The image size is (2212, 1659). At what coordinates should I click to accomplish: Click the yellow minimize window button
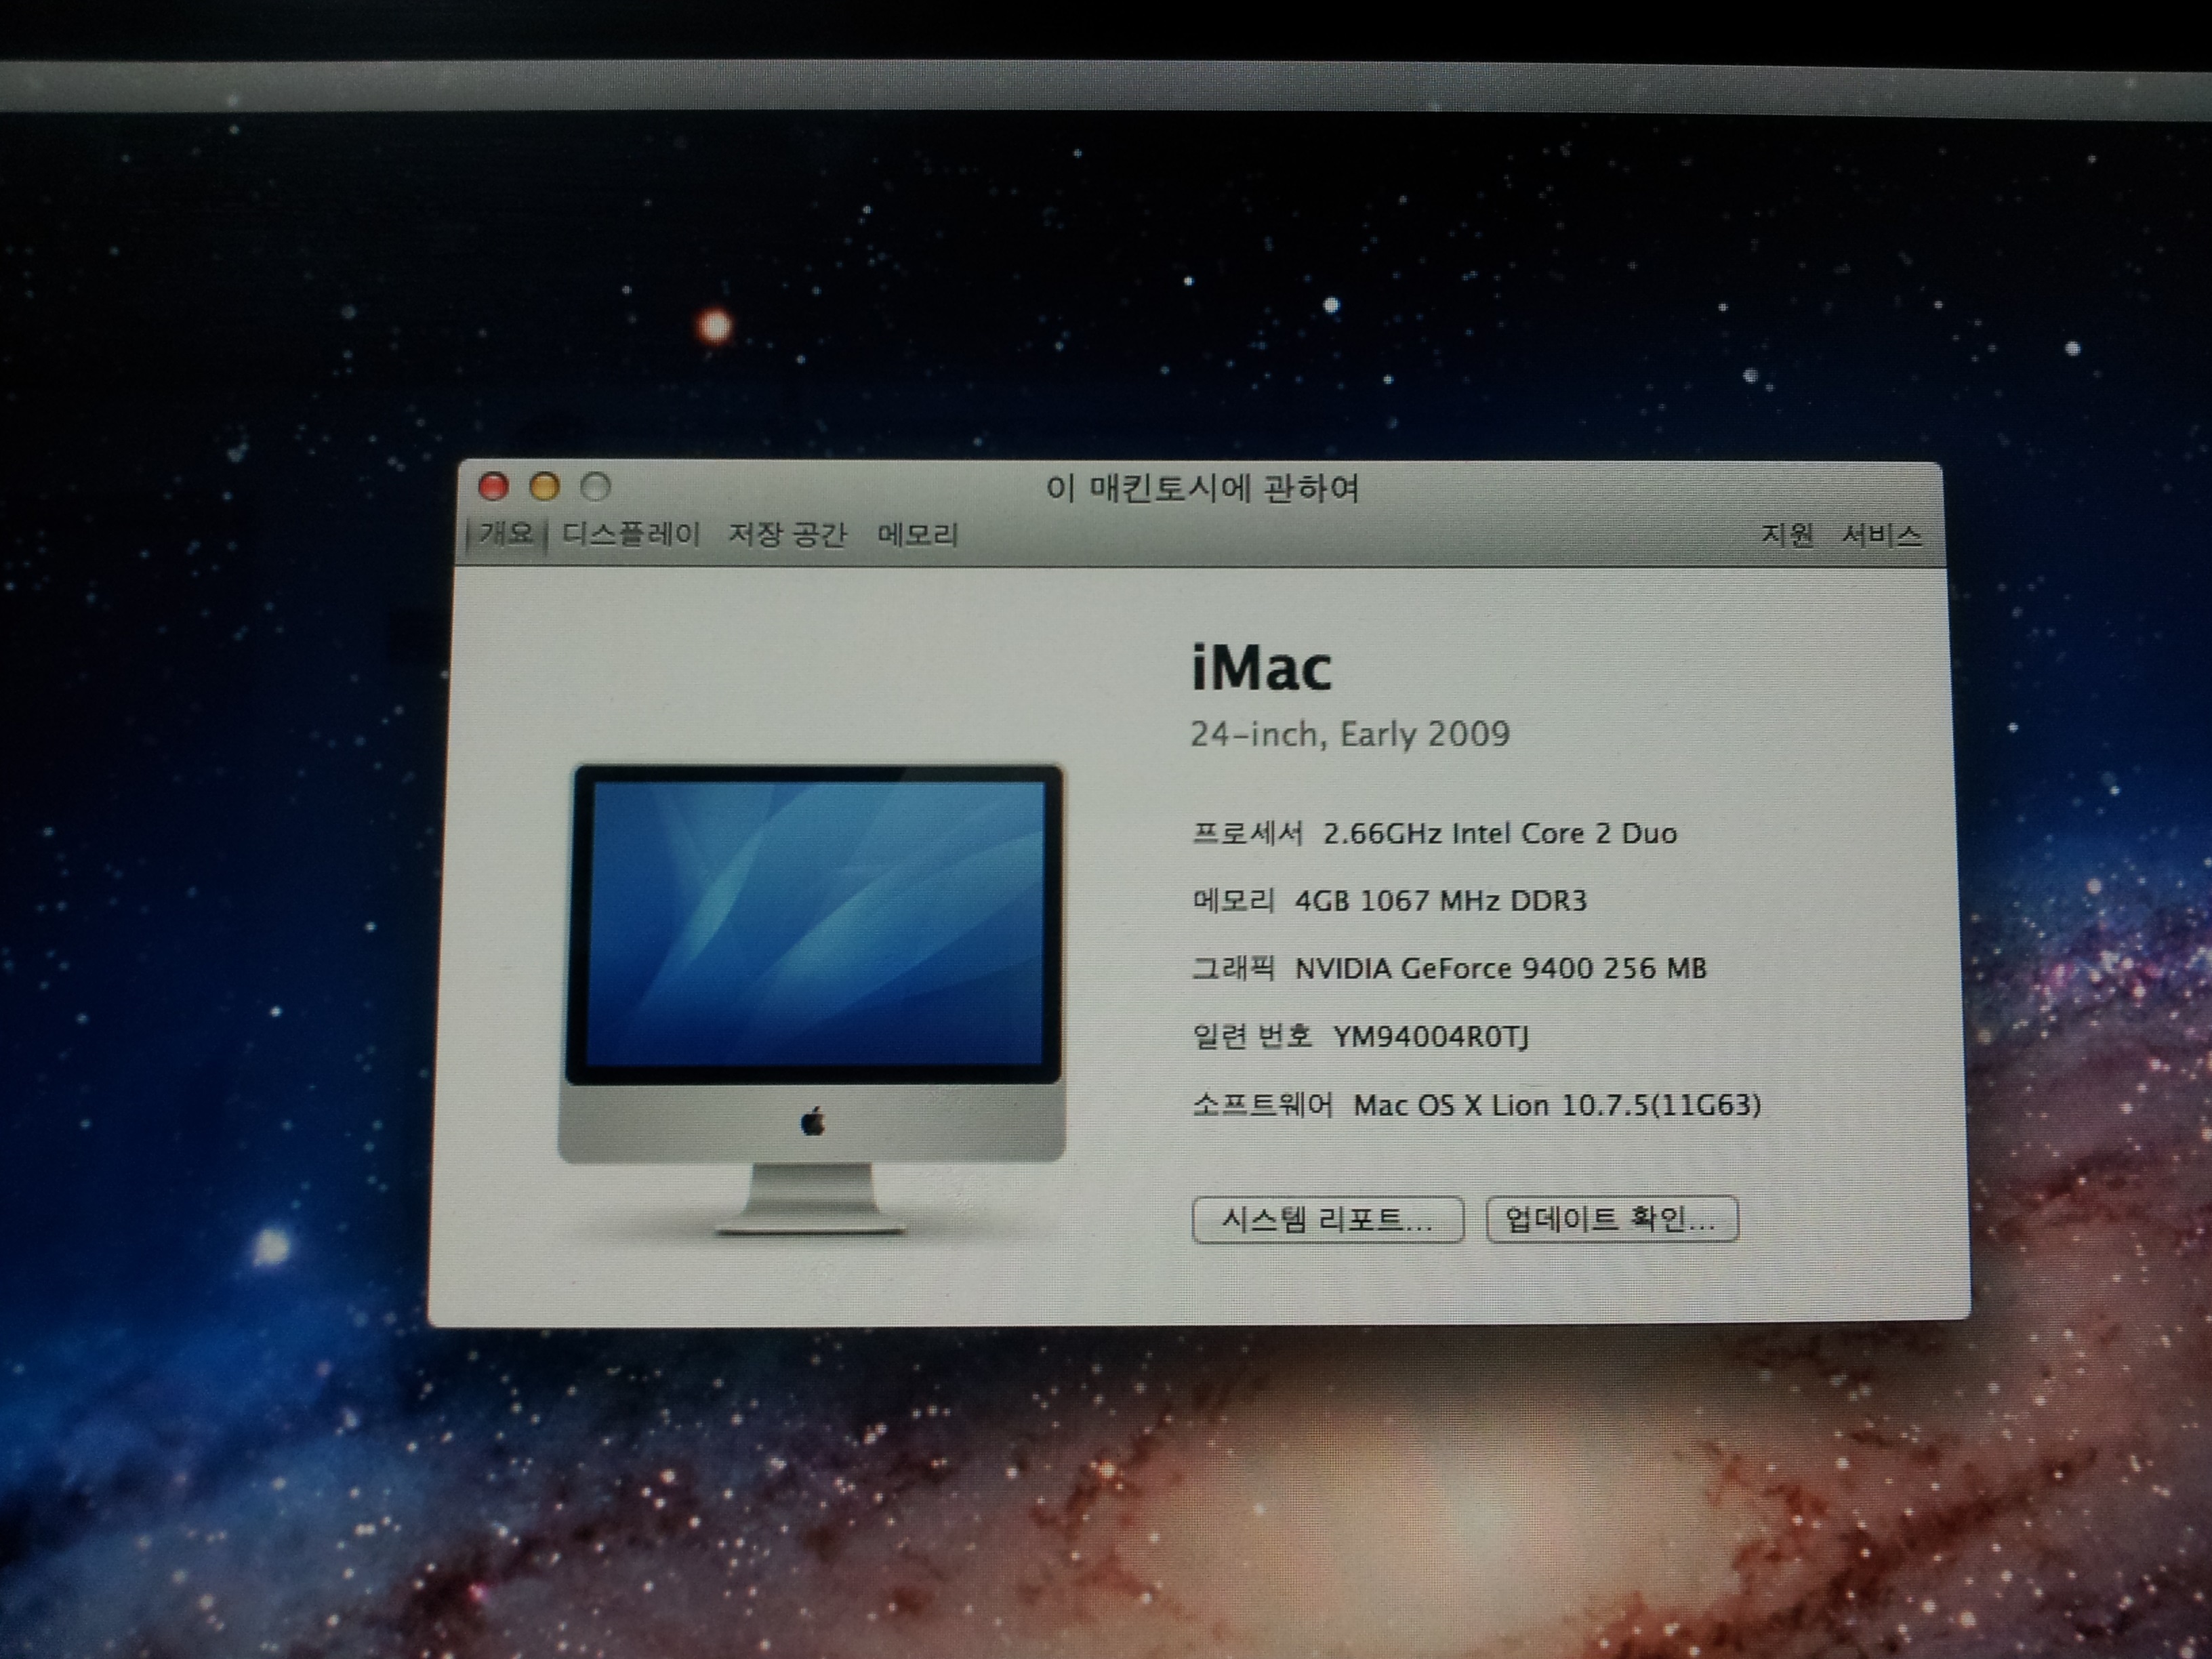coord(545,487)
